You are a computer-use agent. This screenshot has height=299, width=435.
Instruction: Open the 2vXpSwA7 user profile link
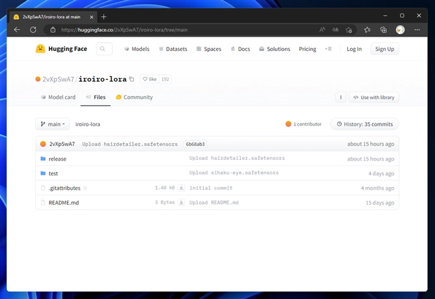[x=58, y=79]
